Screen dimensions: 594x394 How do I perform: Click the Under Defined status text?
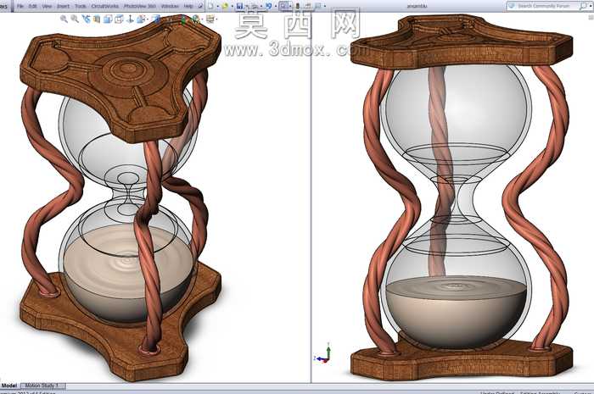(496, 392)
